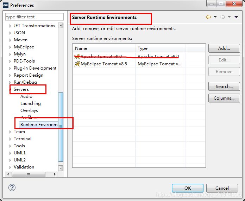The width and height of the screenshot is (245, 201).
Task: Click the Add... button
Action: 224,48
